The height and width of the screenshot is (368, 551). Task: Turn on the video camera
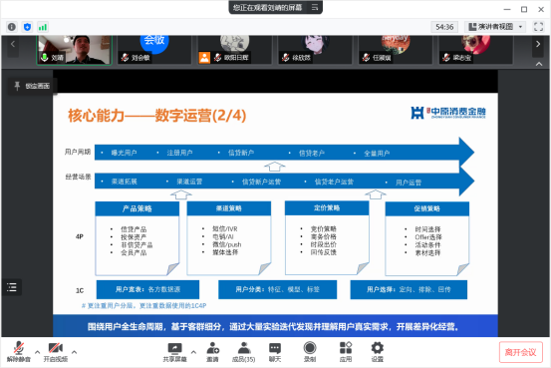56,352
